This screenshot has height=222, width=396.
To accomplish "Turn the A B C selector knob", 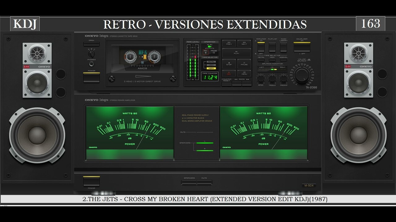I will 92,54.
